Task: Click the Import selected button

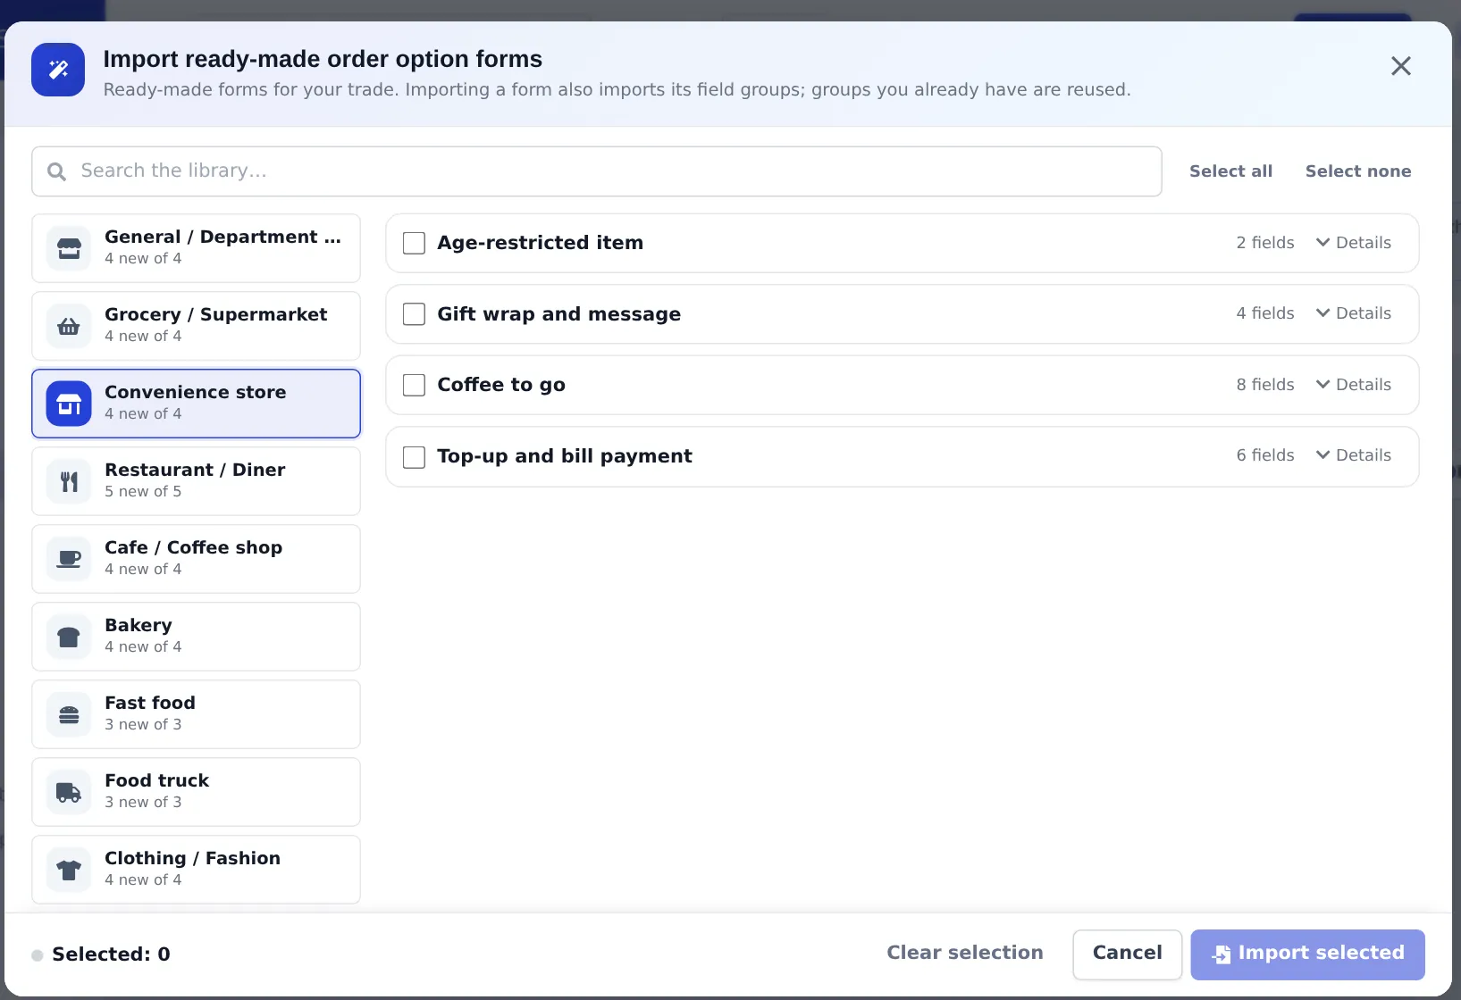Action: [1307, 954]
